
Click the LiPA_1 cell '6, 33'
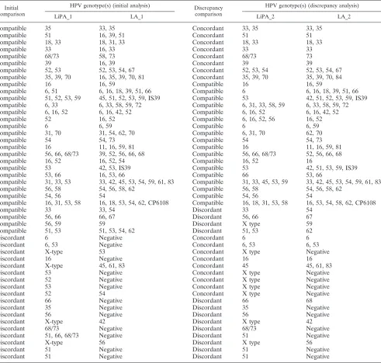click(51, 105)
